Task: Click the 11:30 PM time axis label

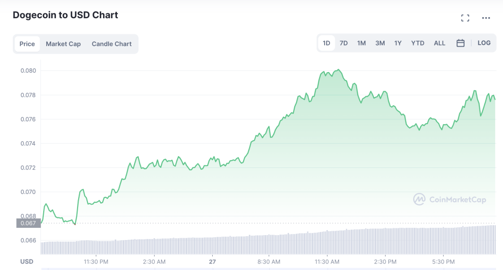Action: [x=96, y=262]
